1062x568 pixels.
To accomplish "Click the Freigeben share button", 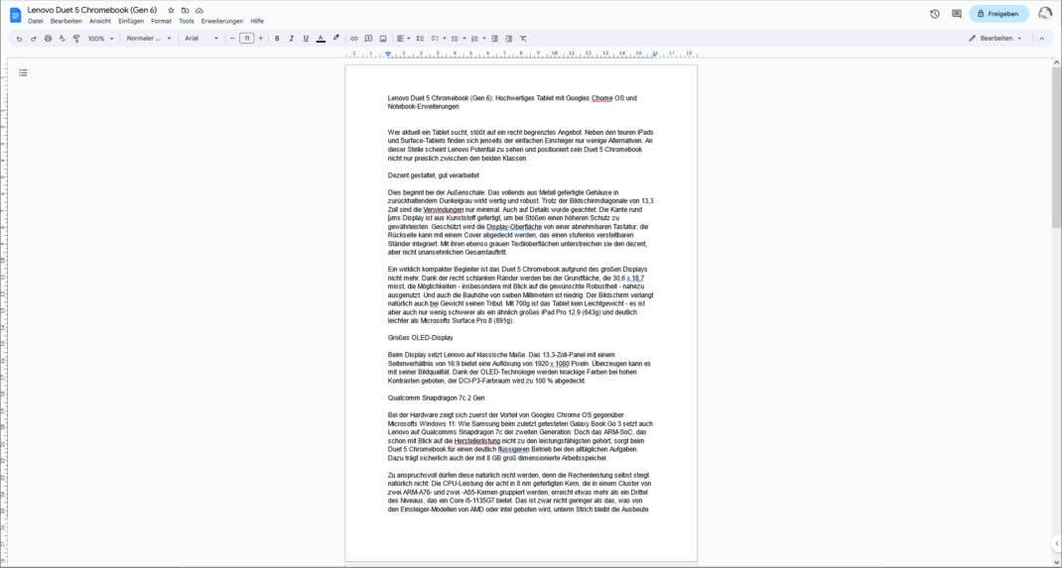I will click(x=998, y=14).
